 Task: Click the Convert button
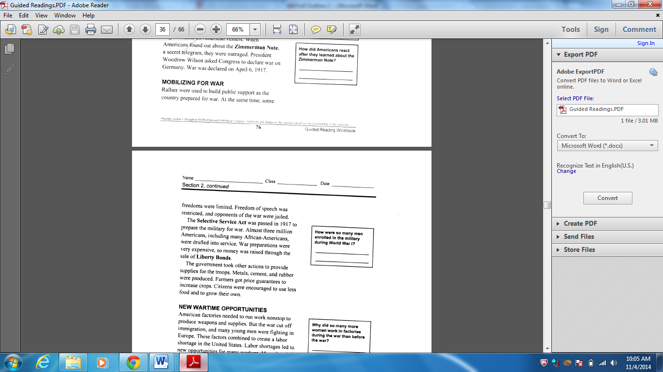(608, 198)
